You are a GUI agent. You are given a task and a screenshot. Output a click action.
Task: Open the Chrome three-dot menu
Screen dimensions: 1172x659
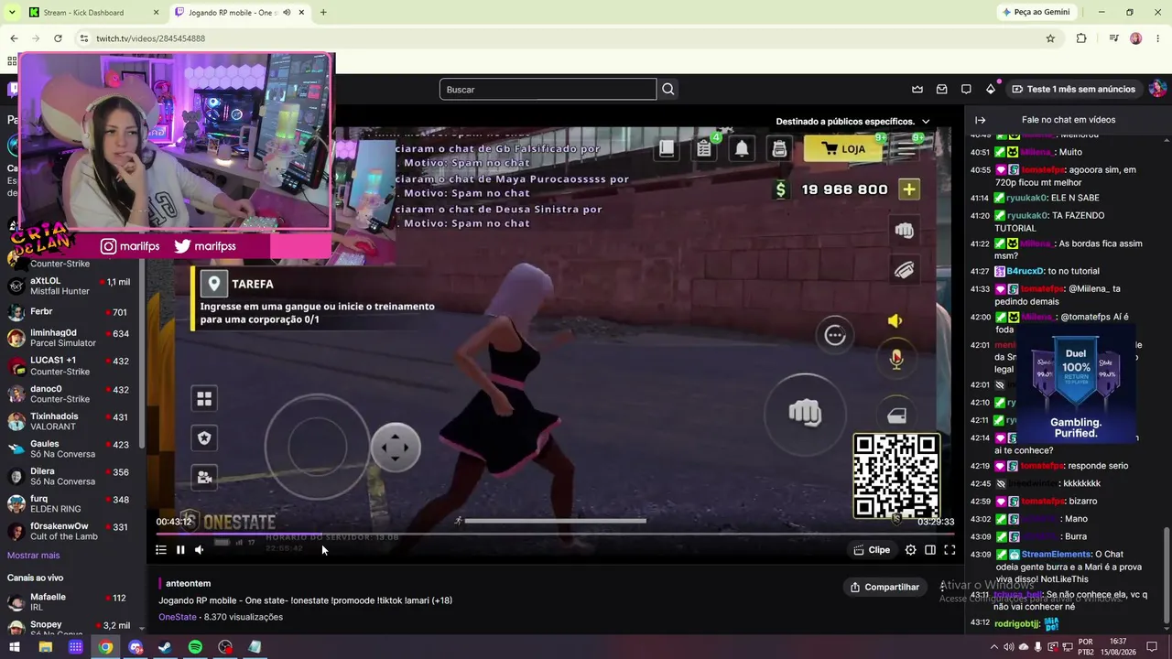[x=1158, y=38]
